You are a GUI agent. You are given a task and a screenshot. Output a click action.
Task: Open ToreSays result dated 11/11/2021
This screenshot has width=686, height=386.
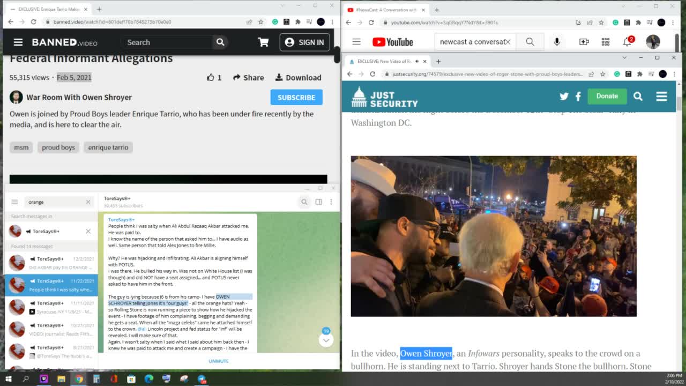click(51, 307)
